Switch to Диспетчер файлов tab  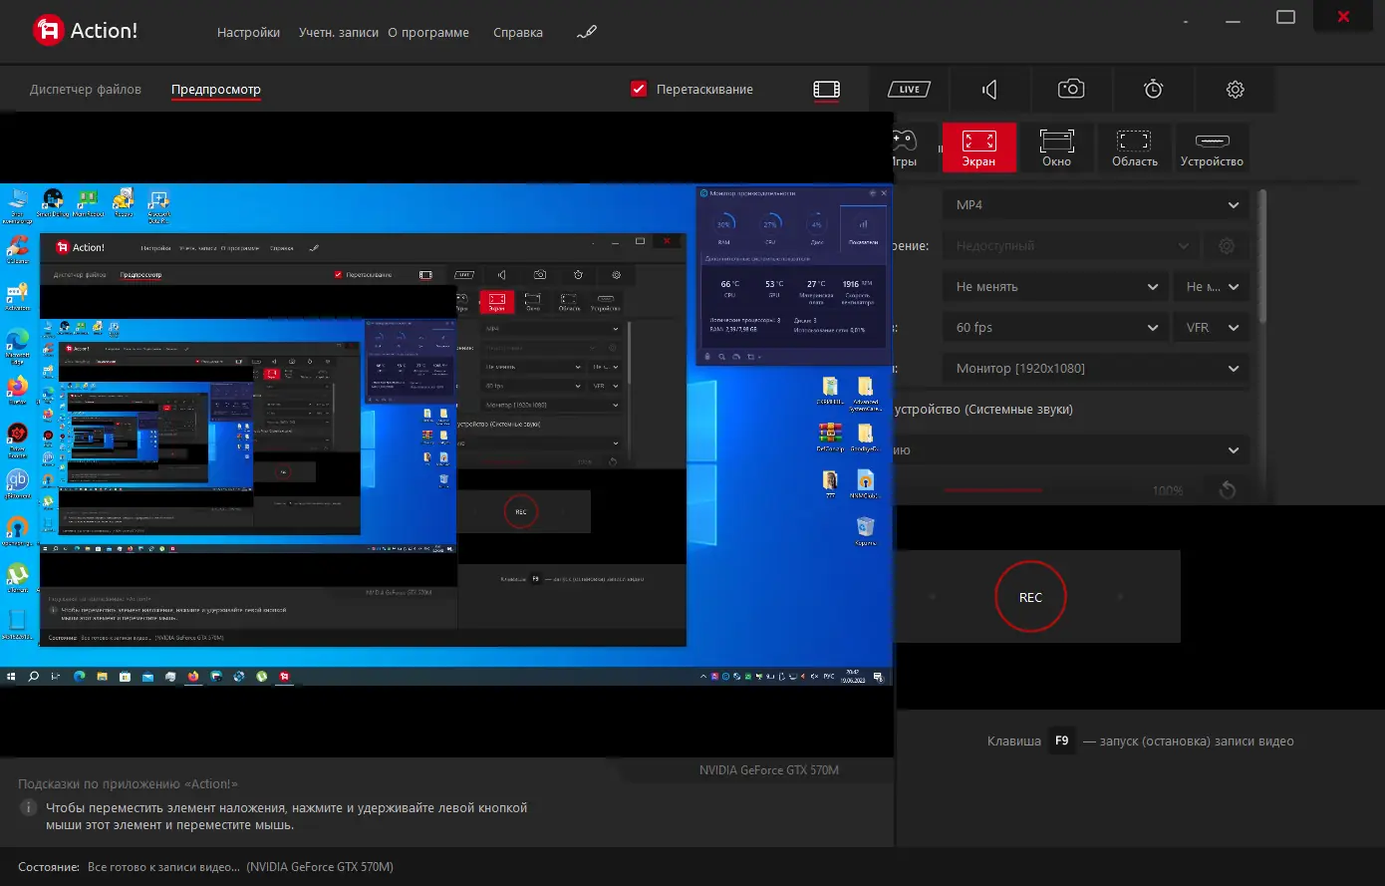[x=86, y=90]
